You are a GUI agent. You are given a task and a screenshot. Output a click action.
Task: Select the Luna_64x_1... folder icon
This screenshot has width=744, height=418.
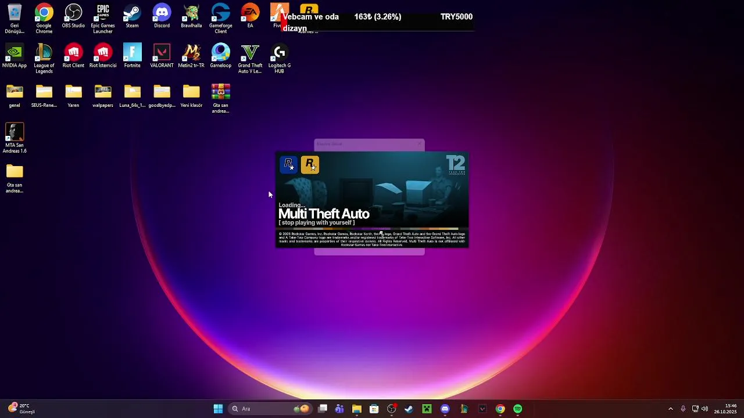click(x=132, y=96)
